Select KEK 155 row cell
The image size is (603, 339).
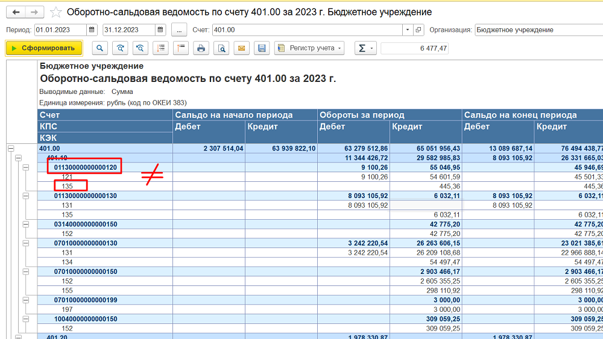click(105, 291)
